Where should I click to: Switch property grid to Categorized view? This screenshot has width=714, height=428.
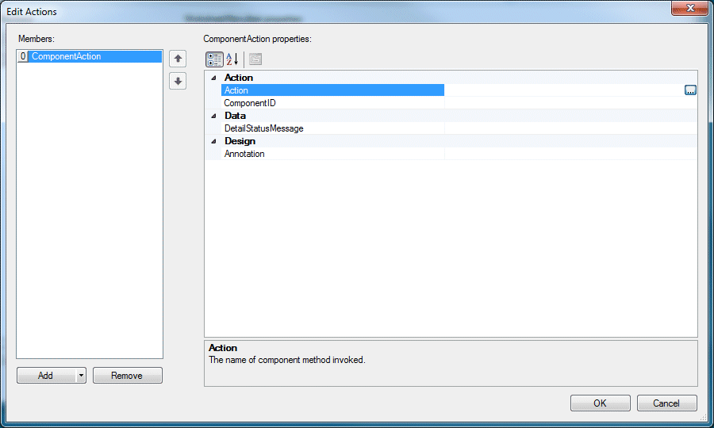pos(214,59)
